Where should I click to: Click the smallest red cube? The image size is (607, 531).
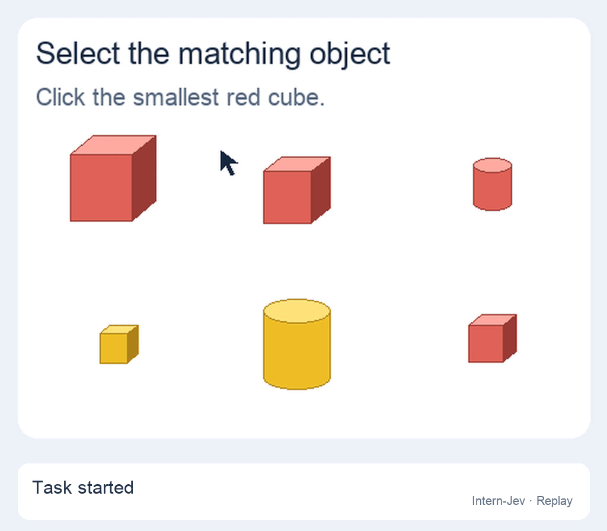click(493, 338)
